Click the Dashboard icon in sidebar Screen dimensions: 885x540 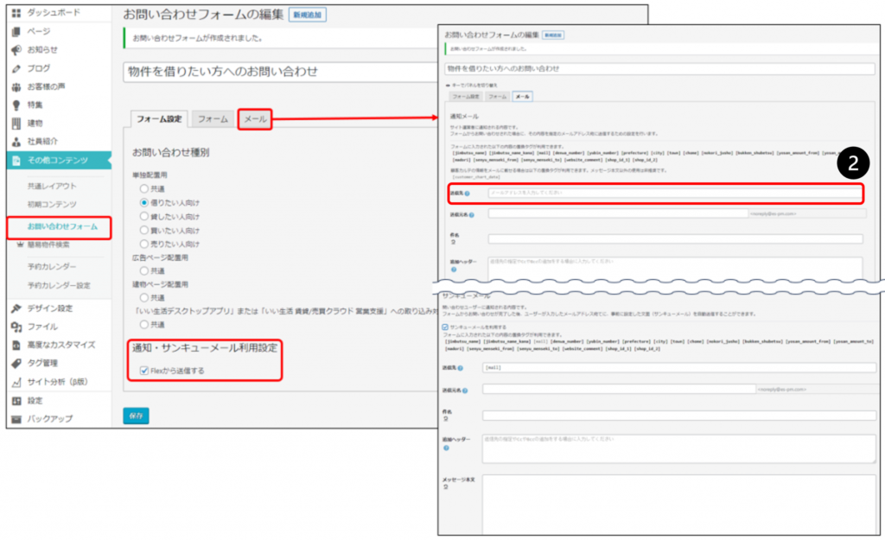pos(16,13)
